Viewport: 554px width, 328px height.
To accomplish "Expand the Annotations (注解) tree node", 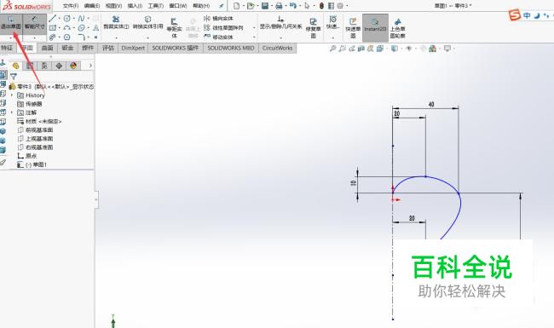I will pos(12,112).
